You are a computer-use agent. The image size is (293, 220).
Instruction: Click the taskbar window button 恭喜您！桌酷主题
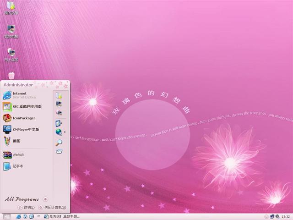coord(62,216)
